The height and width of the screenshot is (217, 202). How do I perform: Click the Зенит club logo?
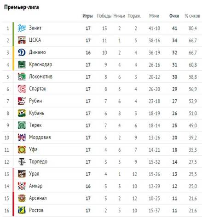(22, 28)
